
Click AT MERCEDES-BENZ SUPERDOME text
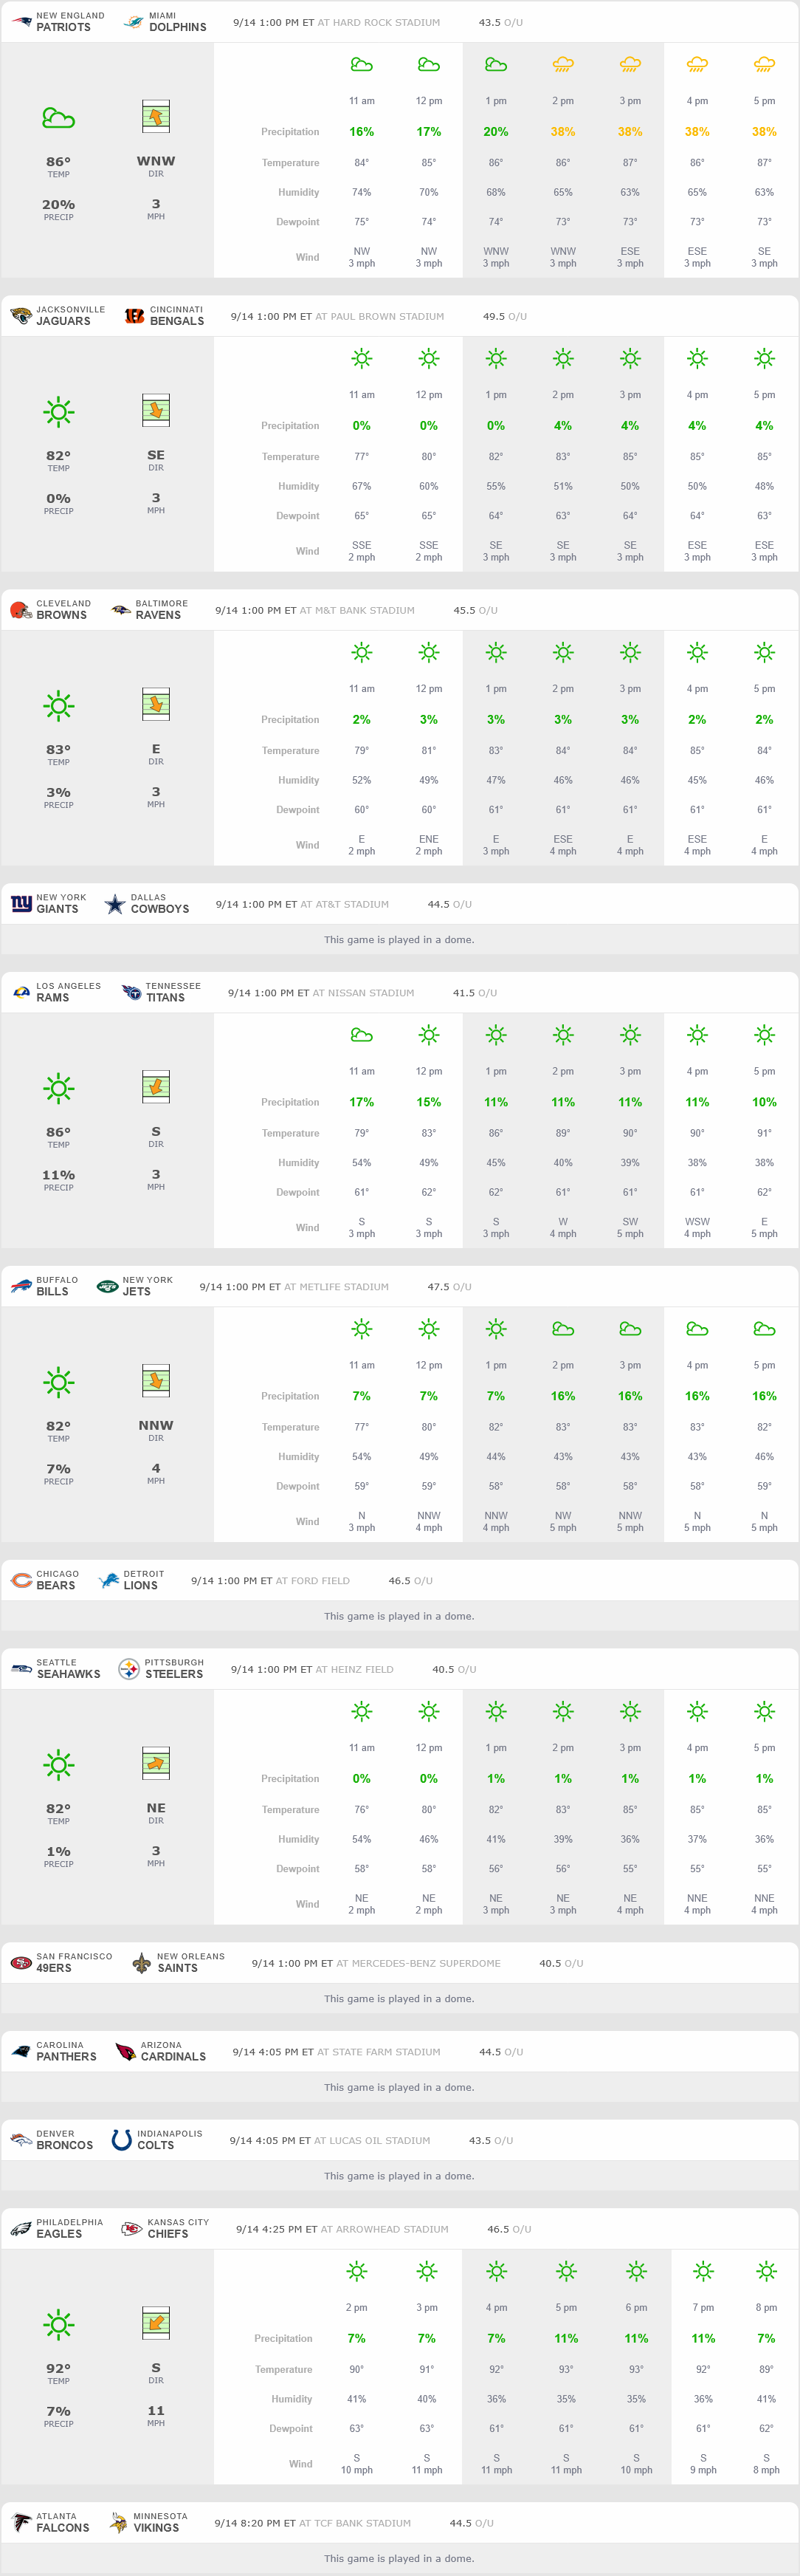pos(418,1964)
